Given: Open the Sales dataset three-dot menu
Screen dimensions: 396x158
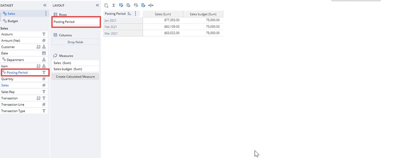Looking at the screenshot, I should pyautogui.click(x=46, y=14).
